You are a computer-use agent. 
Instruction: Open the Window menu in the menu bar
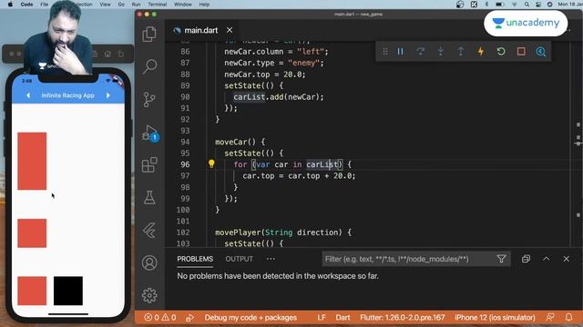183,5
